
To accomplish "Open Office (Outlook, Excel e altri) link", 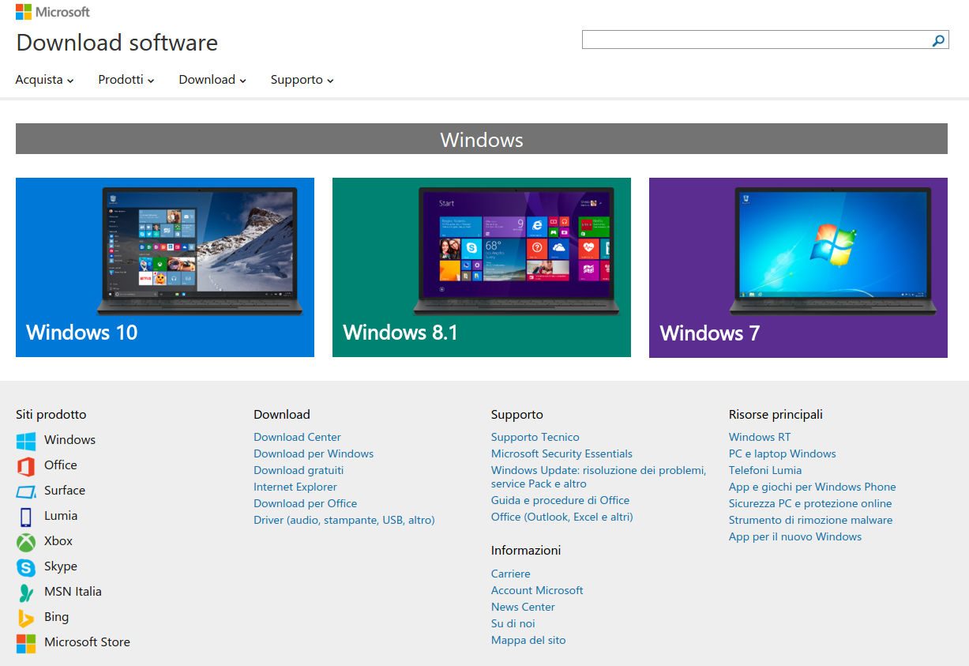I will (x=561, y=517).
